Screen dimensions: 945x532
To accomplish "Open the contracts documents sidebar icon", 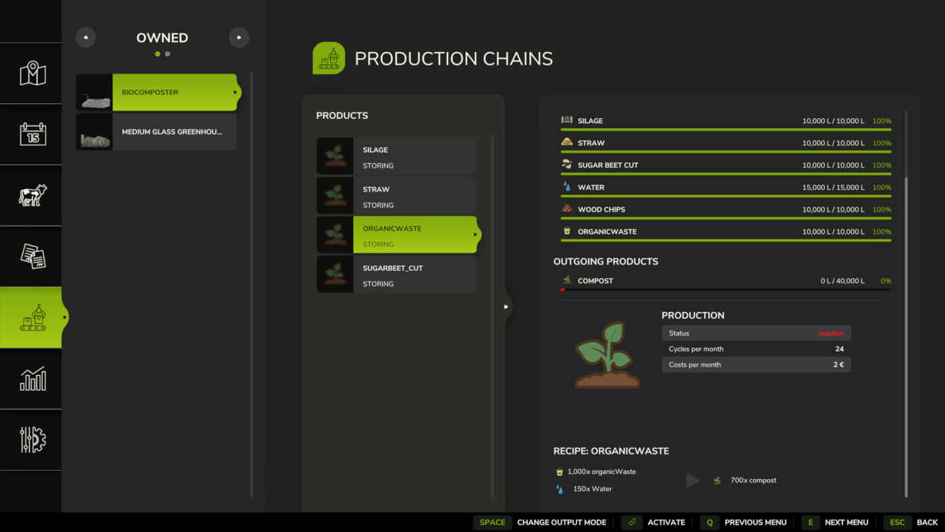I will pyautogui.click(x=32, y=256).
